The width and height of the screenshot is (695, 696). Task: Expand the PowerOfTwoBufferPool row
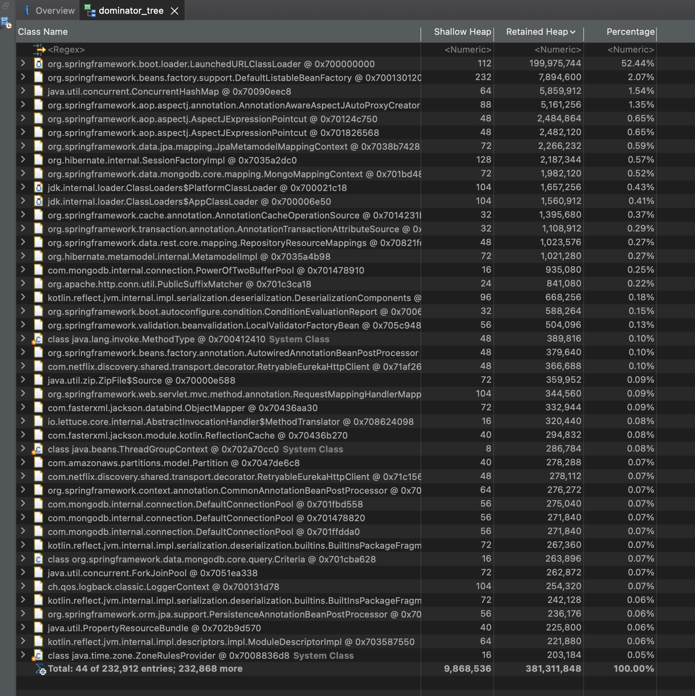click(23, 270)
